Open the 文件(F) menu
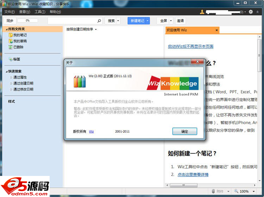 [x=10, y=12]
